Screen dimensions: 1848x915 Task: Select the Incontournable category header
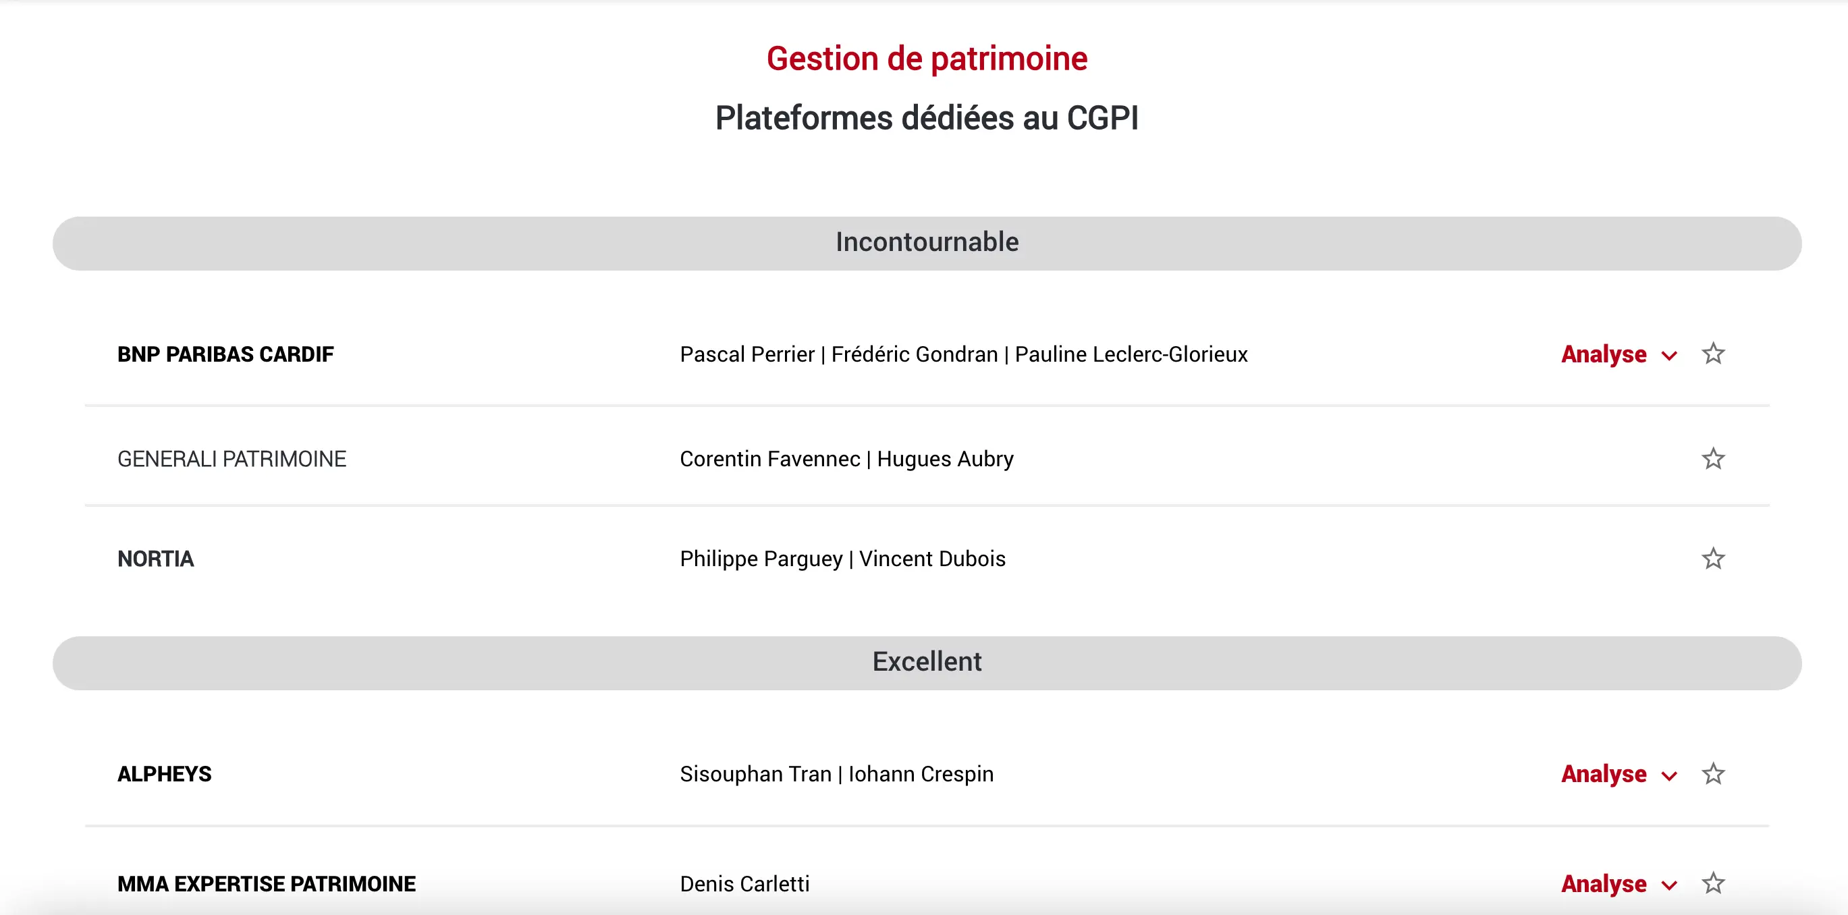[927, 243]
